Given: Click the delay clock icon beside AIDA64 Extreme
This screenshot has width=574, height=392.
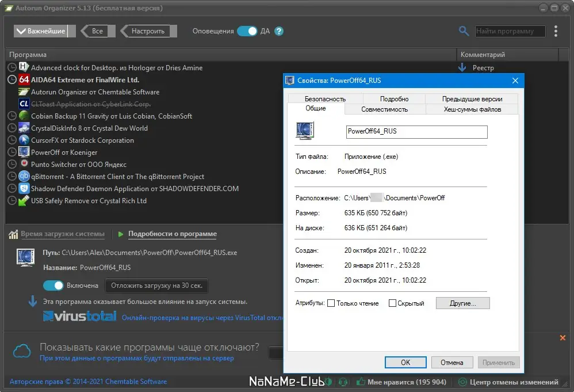Looking at the screenshot, I should (12, 79).
